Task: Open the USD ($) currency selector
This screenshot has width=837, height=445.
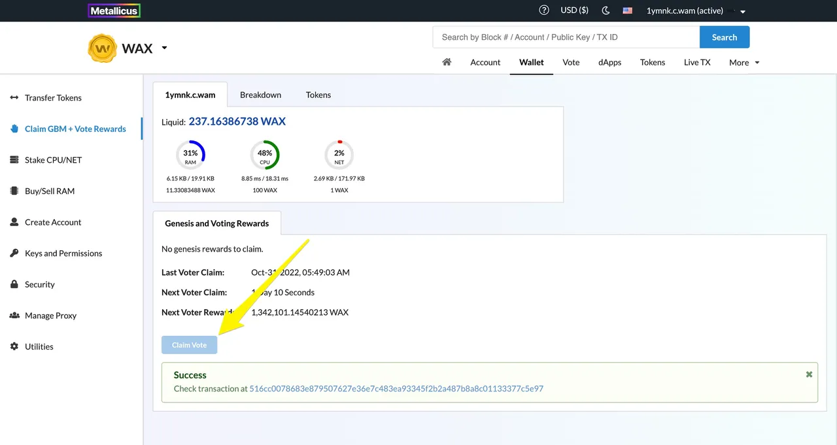Action: pyautogui.click(x=574, y=10)
